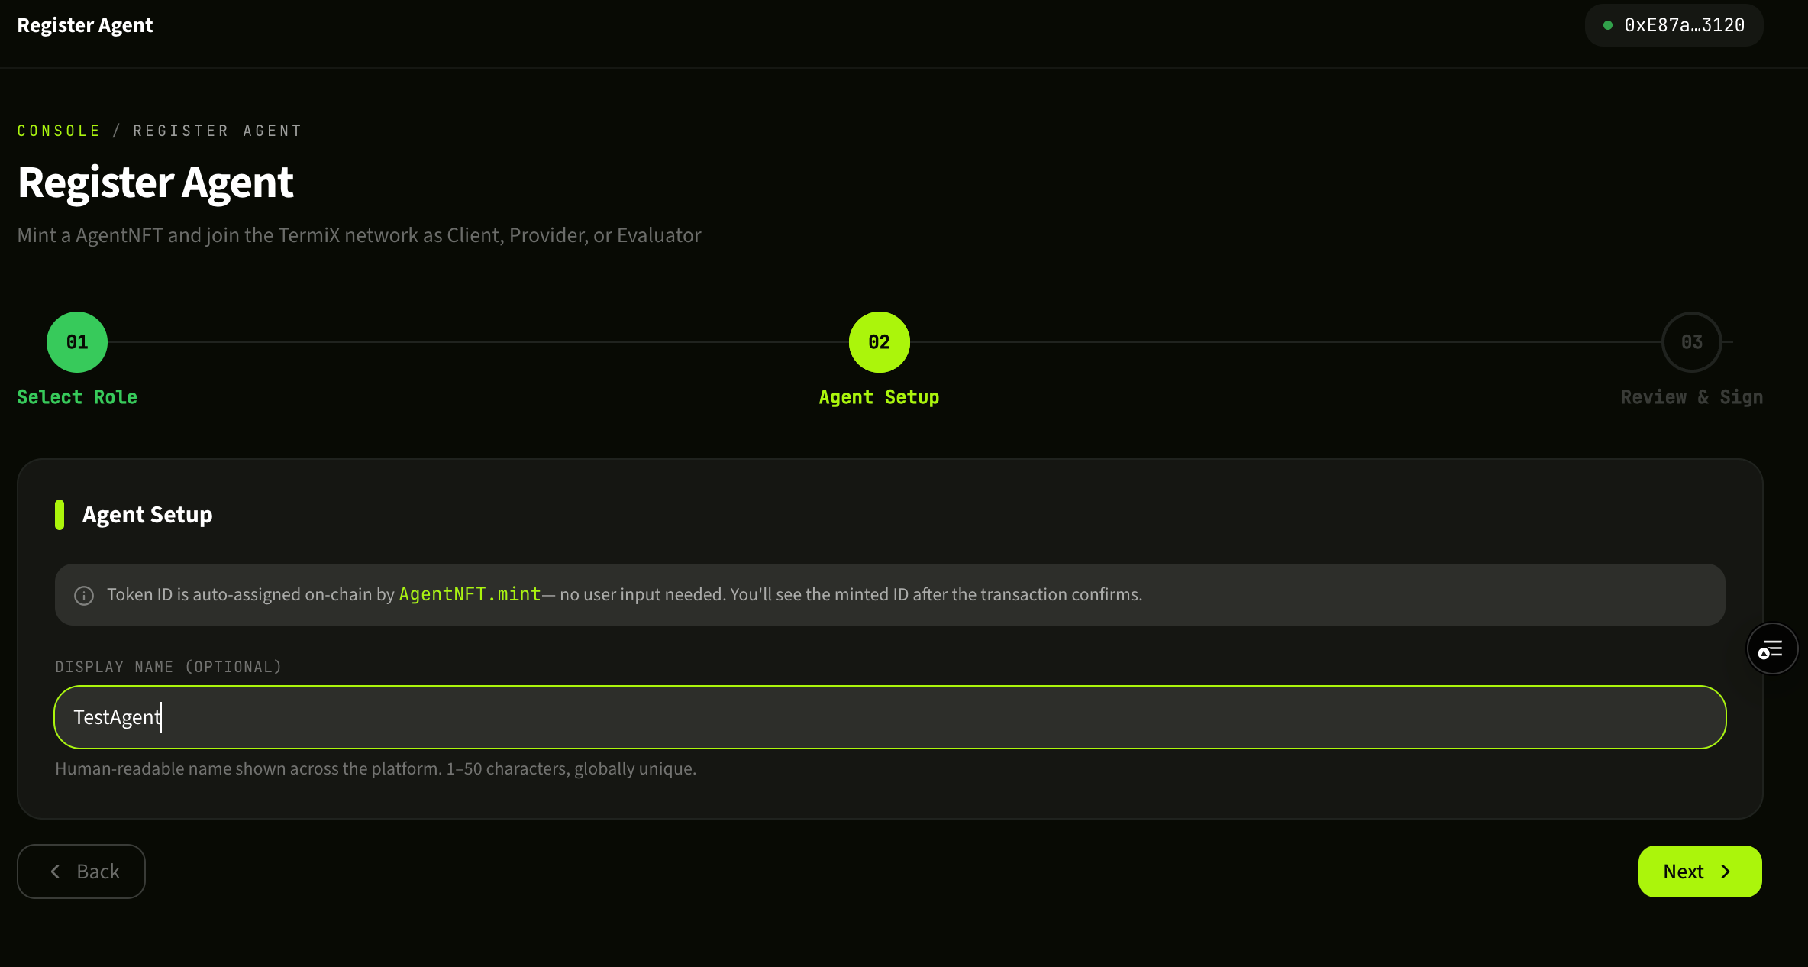Select step 02 circle
1808x967 pixels.
pyautogui.click(x=879, y=342)
